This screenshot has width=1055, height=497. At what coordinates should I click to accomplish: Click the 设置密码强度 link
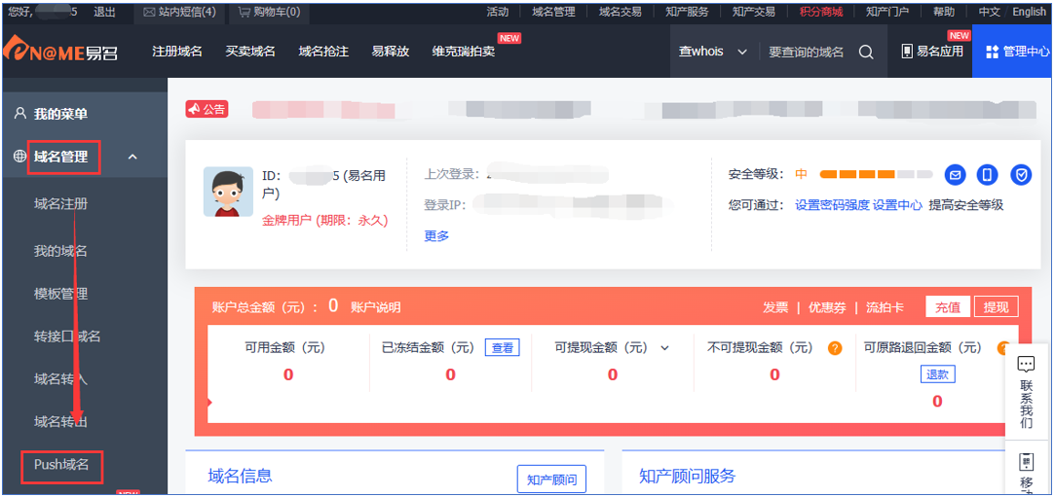pyautogui.click(x=832, y=205)
